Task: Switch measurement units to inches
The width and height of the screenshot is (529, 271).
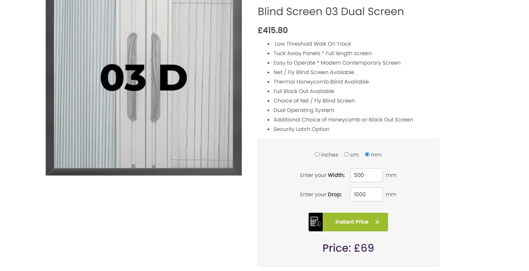Action: coord(317,154)
